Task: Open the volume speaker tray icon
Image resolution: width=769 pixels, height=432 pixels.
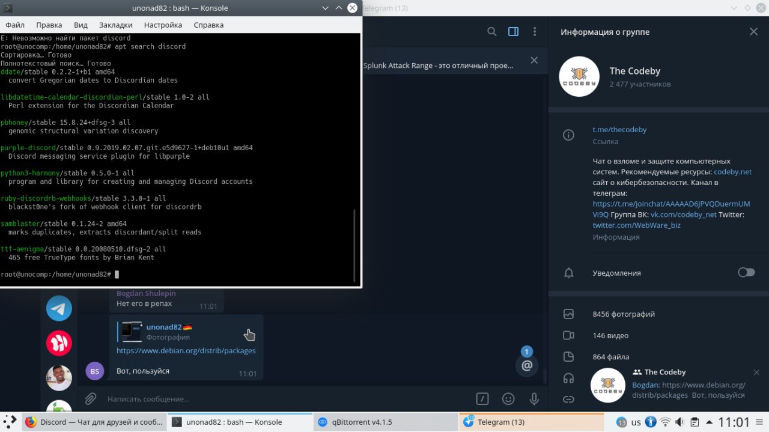Action: coord(680,422)
